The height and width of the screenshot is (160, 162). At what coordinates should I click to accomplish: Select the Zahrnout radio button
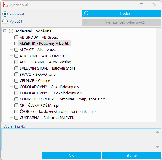tap(5, 14)
